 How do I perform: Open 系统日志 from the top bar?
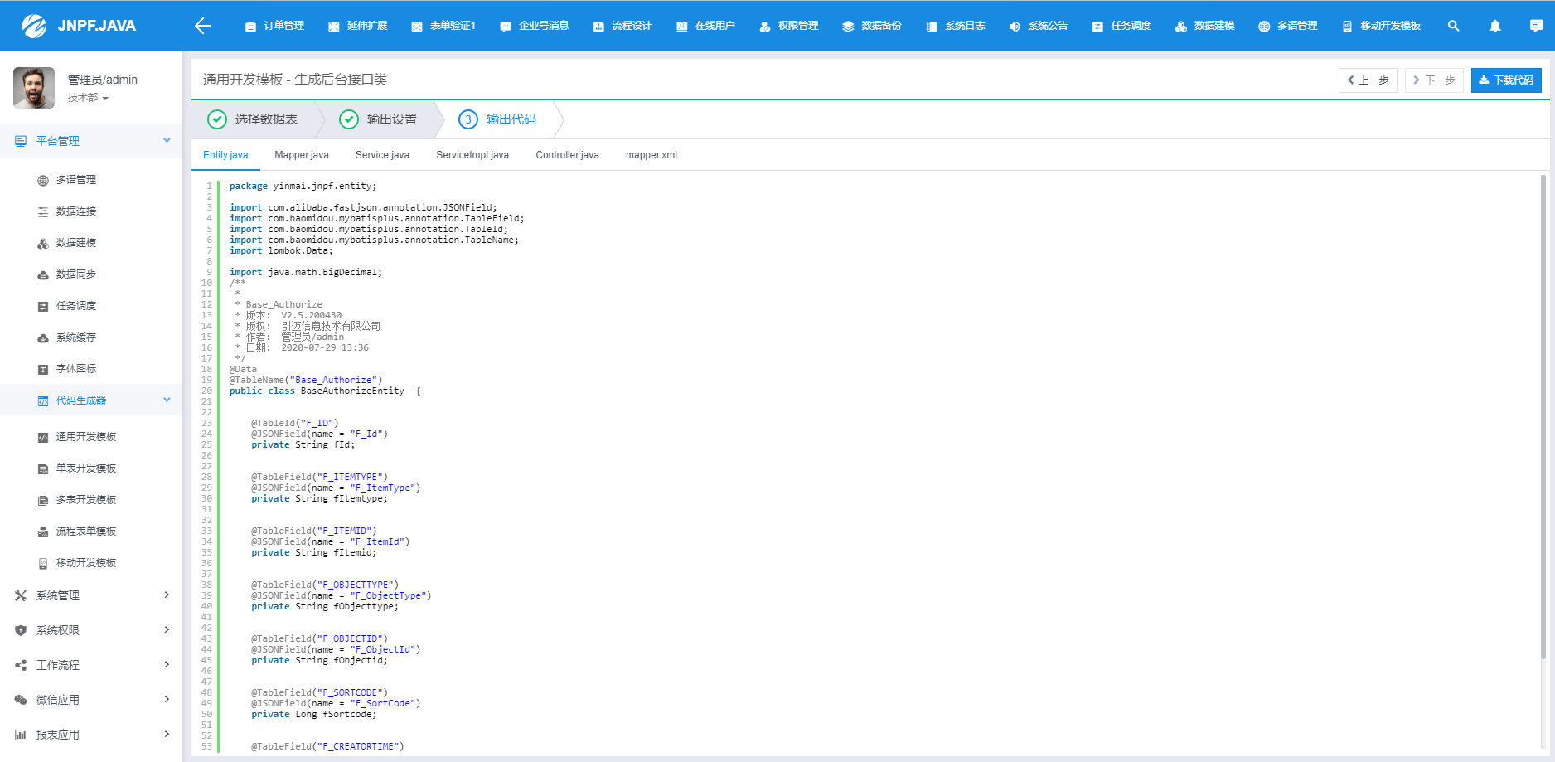point(955,25)
